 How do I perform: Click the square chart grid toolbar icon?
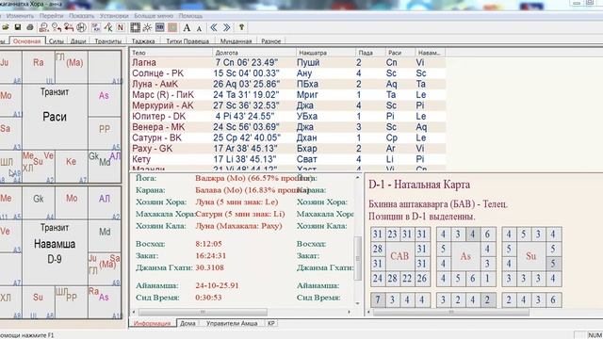[135, 27]
